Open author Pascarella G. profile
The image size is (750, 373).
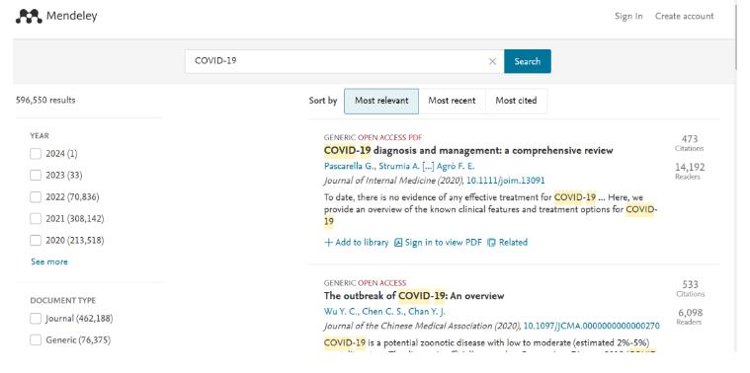point(349,167)
